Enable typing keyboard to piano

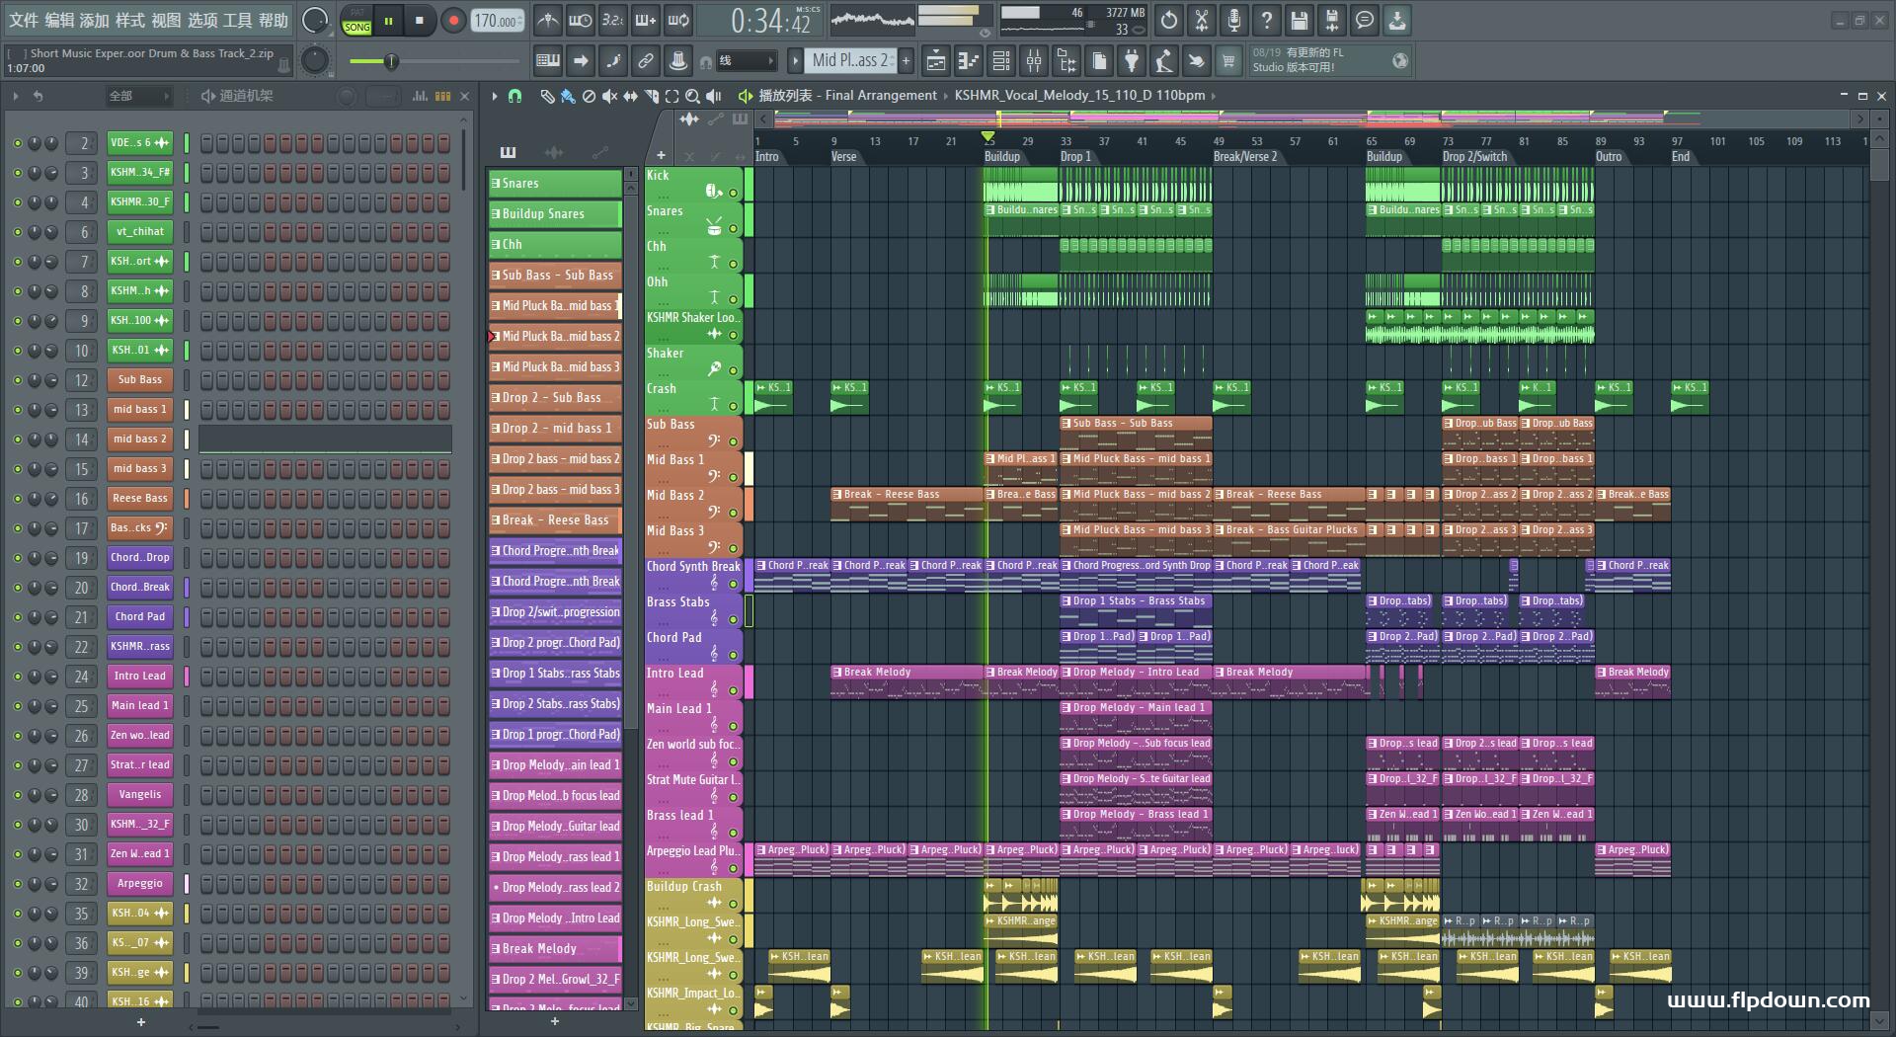click(548, 61)
